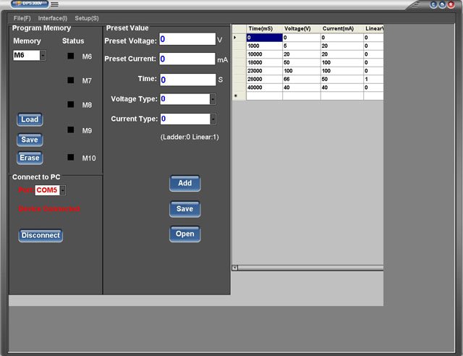Viewport: 463px width, 356px height.
Task: Click the DPS 3000 application logo
Action: pos(29,4)
